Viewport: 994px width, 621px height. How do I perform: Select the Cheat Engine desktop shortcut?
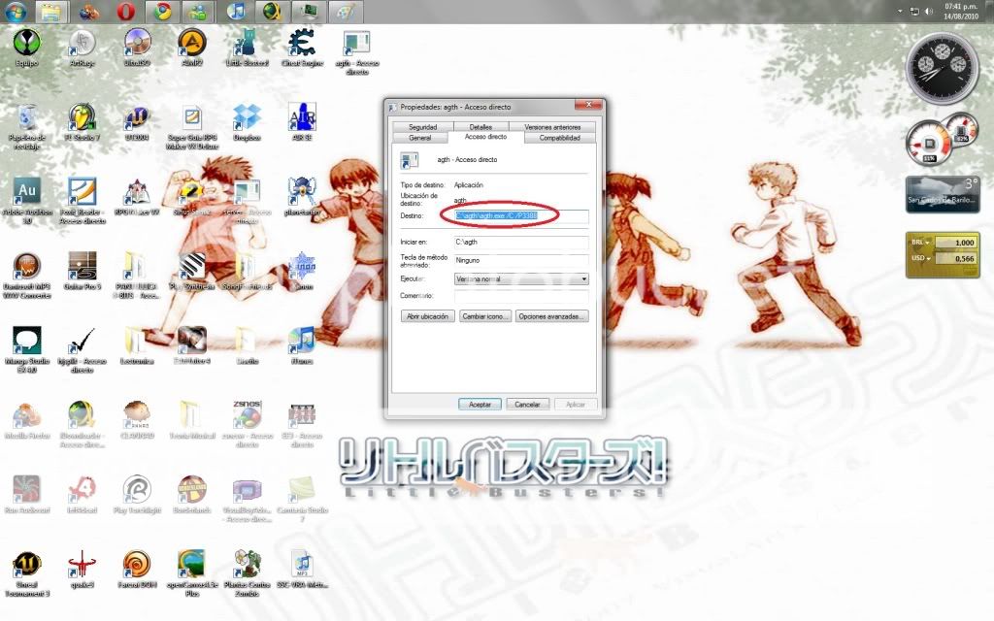click(x=303, y=48)
